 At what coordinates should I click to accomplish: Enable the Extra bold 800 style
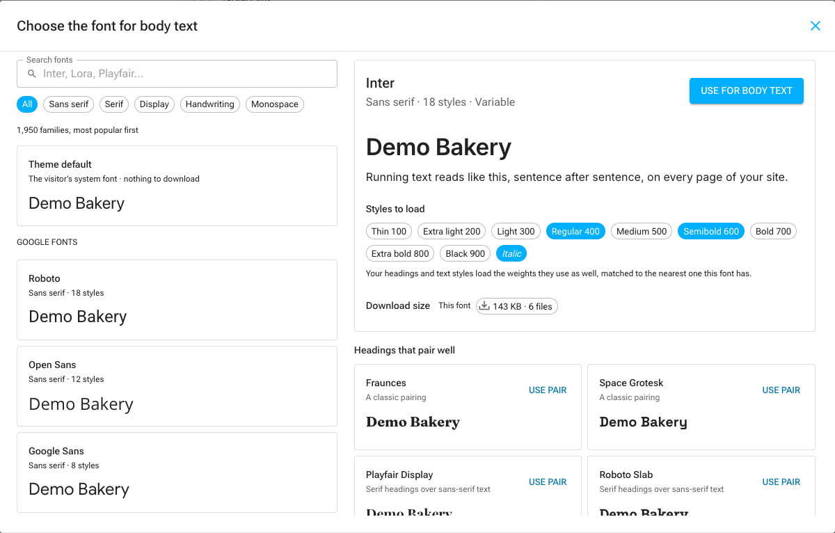click(400, 253)
